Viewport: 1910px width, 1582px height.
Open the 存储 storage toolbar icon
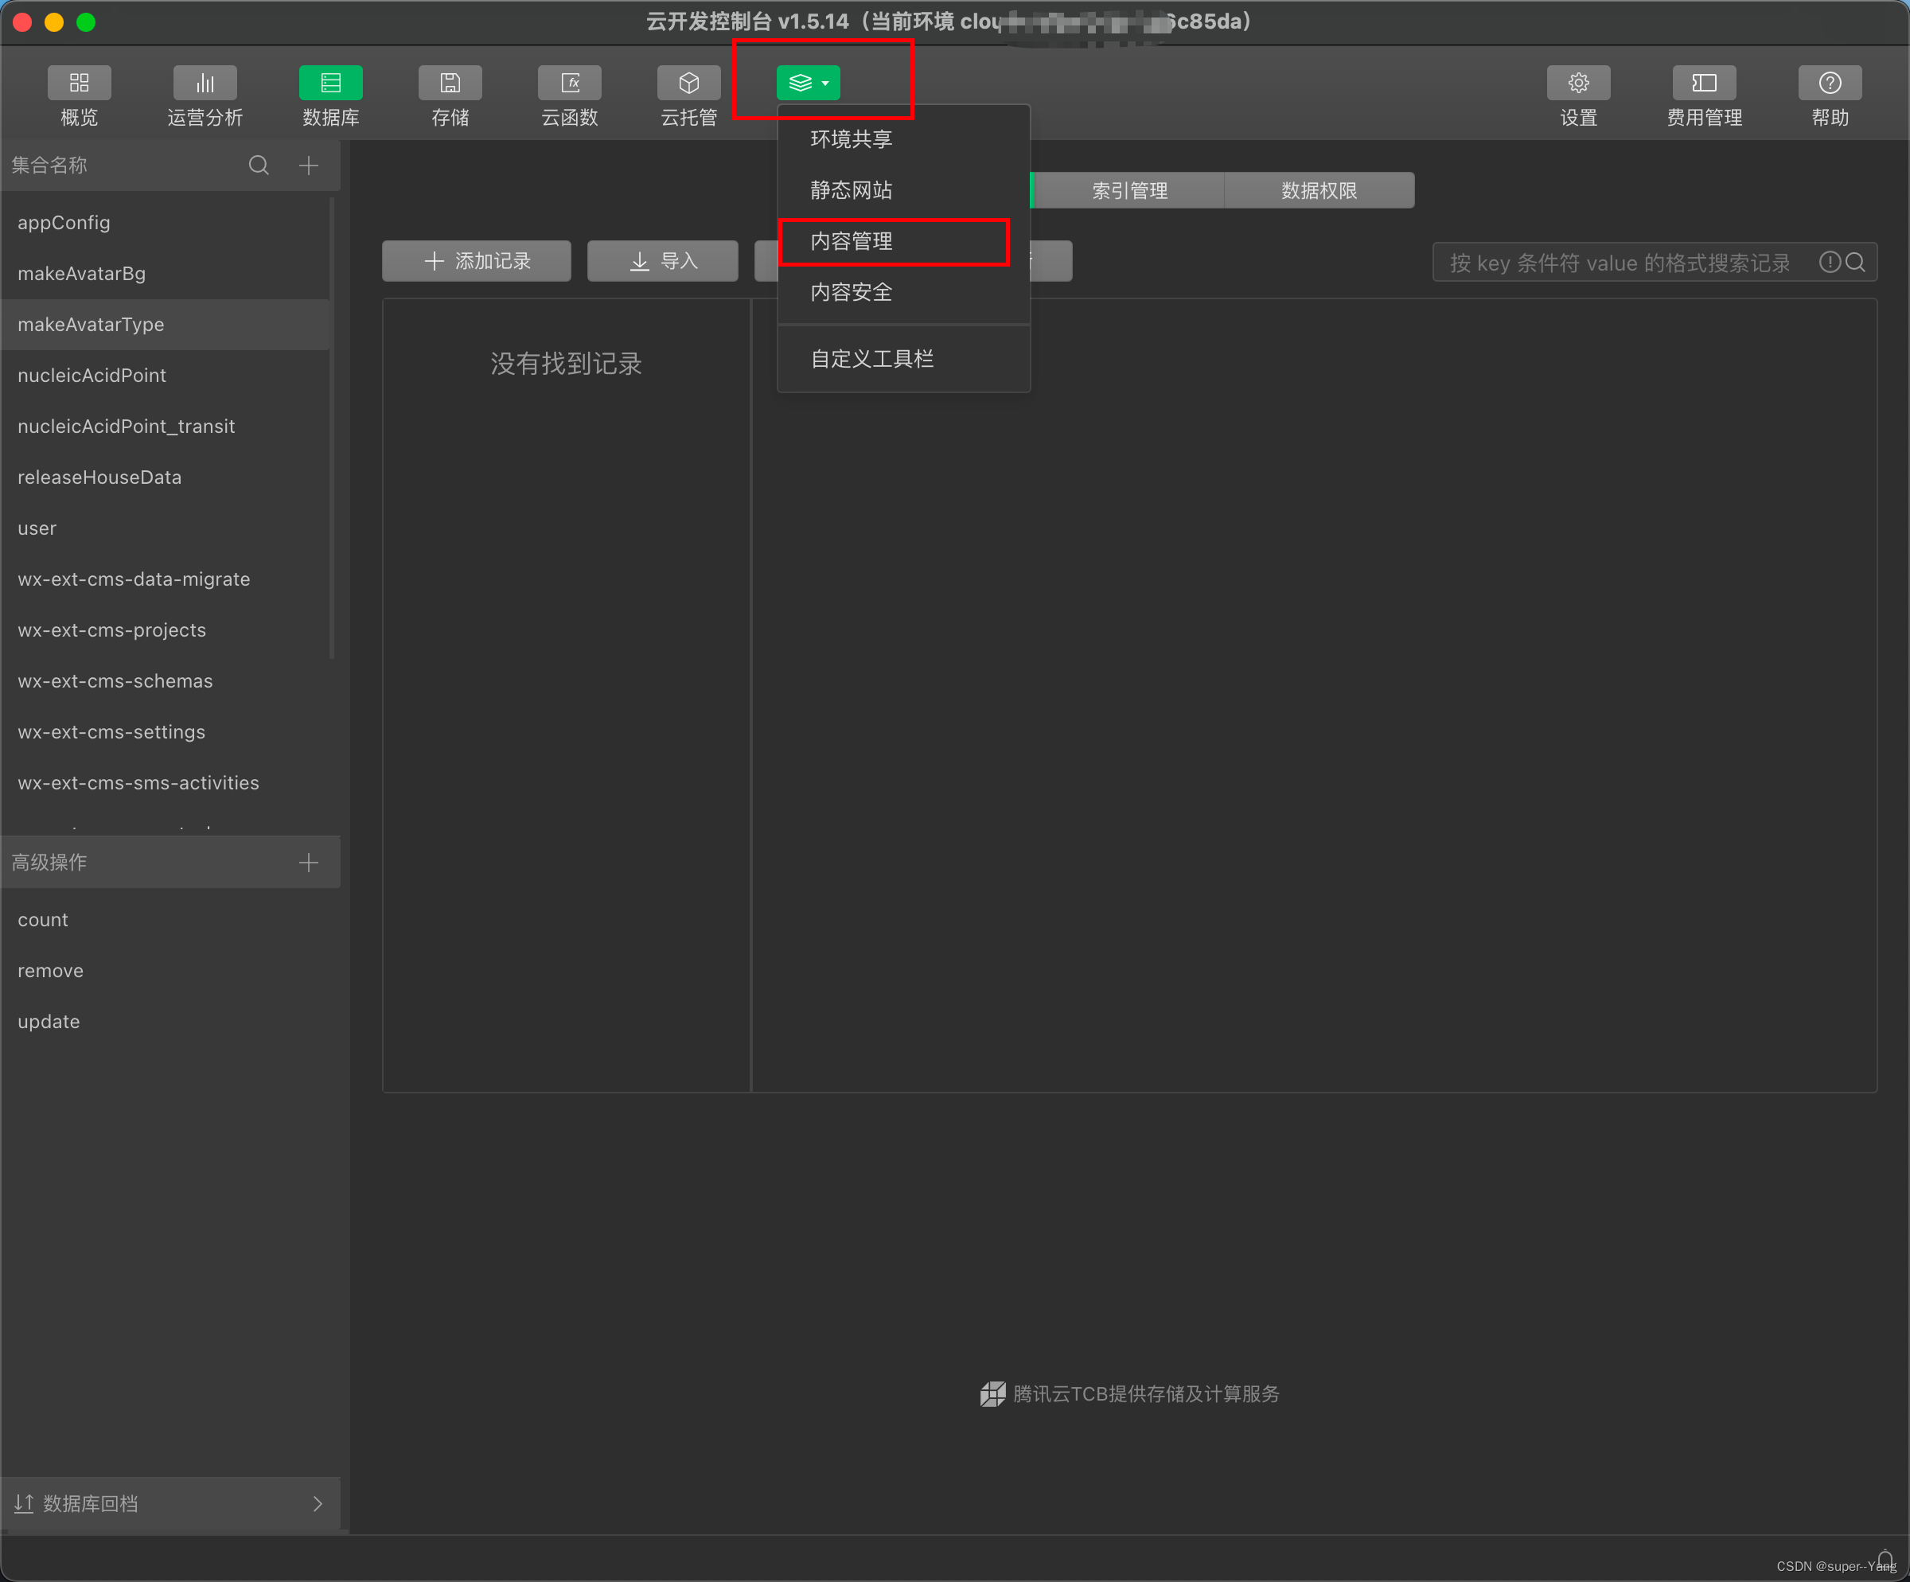pos(450,83)
